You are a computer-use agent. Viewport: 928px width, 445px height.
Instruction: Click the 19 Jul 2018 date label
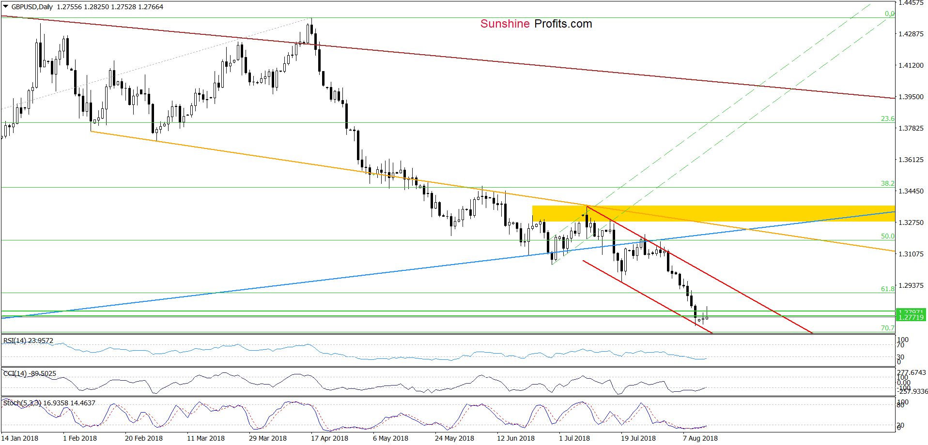[x=638, y=438]
